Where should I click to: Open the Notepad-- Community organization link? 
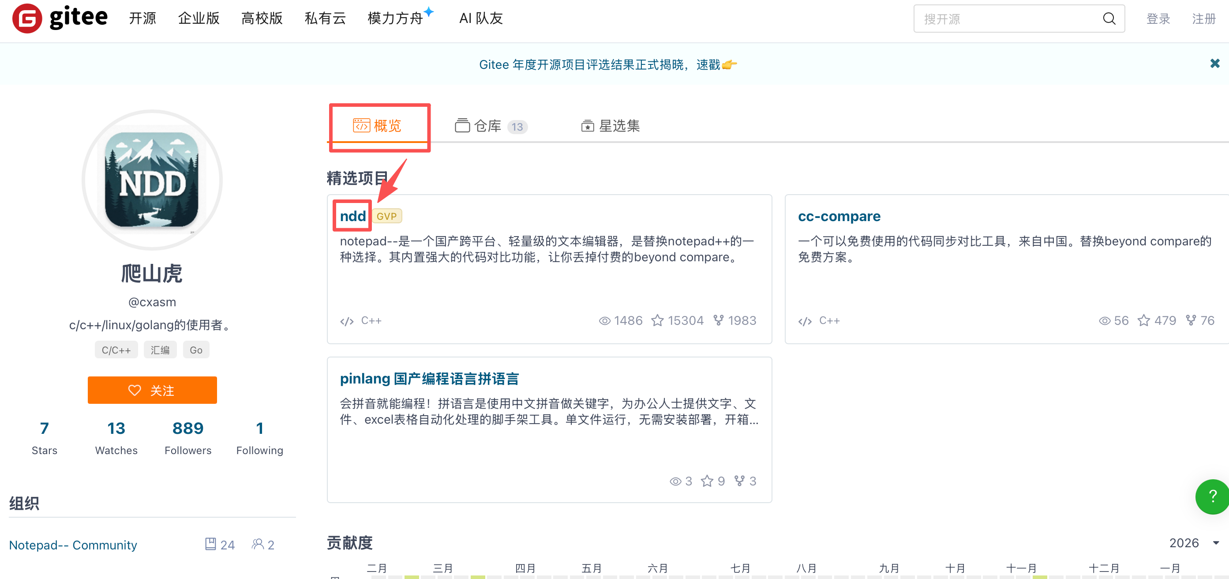[73, 545]
